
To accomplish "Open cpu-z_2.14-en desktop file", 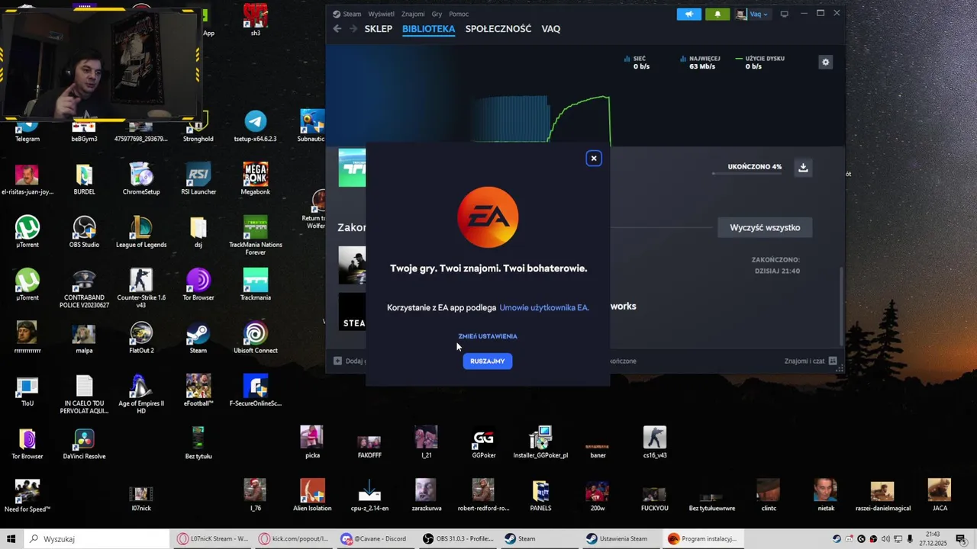I will (x=369, y=495).
